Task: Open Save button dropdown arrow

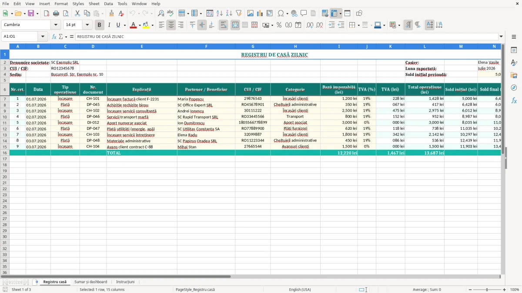Action: [x=37, y=13]
